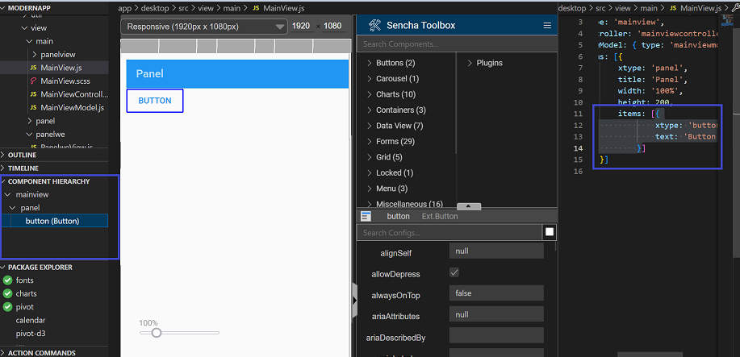Select the calendar package

pyautogui.click(x=30, y=320)
